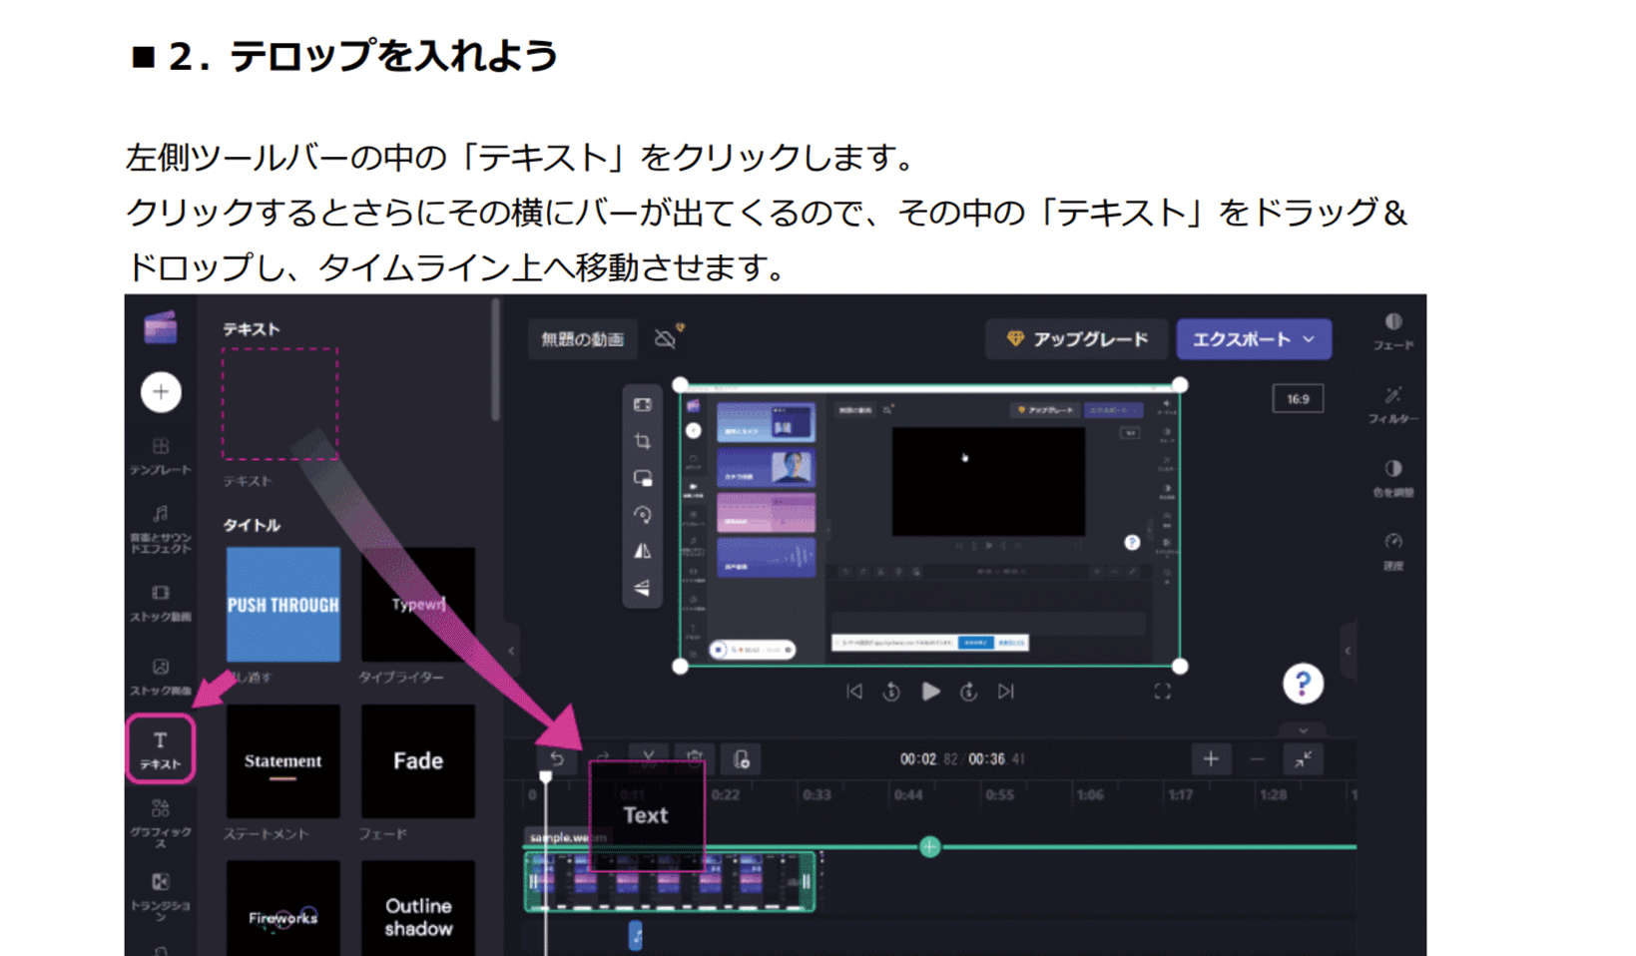Select the テキスト tool in sidebar
Screen dimensions: 1636x956
click(160, 748)
